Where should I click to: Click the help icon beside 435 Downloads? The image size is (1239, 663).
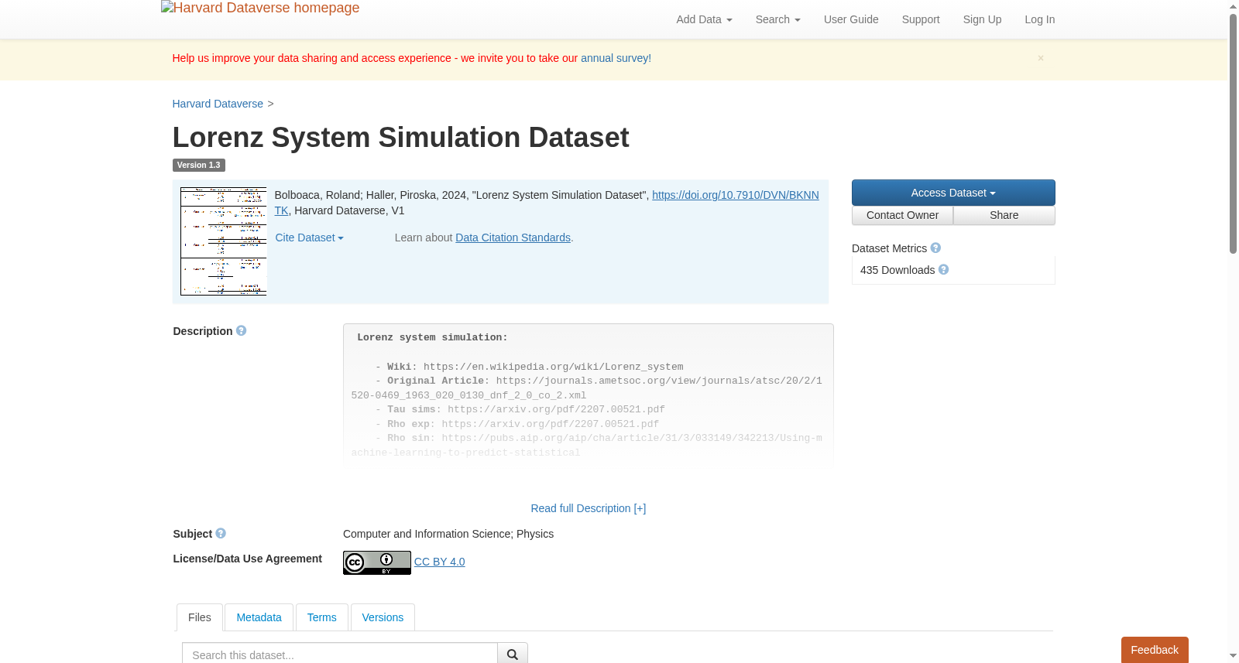click(x=943, y=270)
